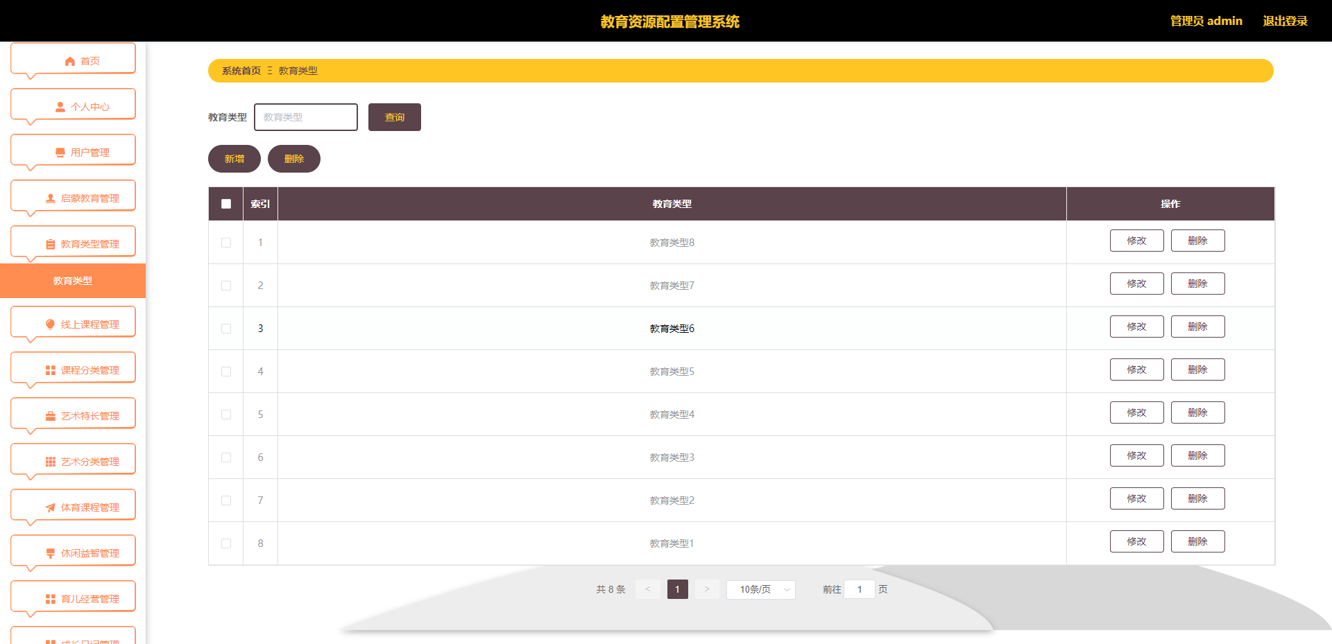Open the 10条/页 page size dropdown
Viewport: 1332px width, 644px height.
[760, 589]
